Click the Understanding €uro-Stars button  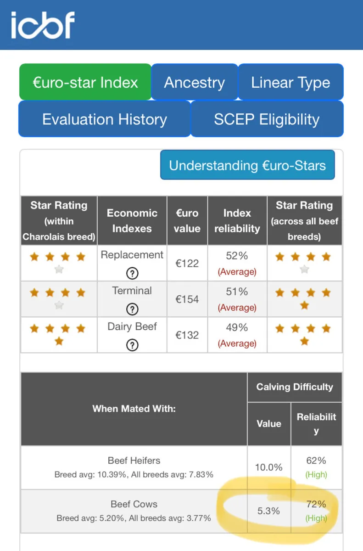tap(247, 165)
